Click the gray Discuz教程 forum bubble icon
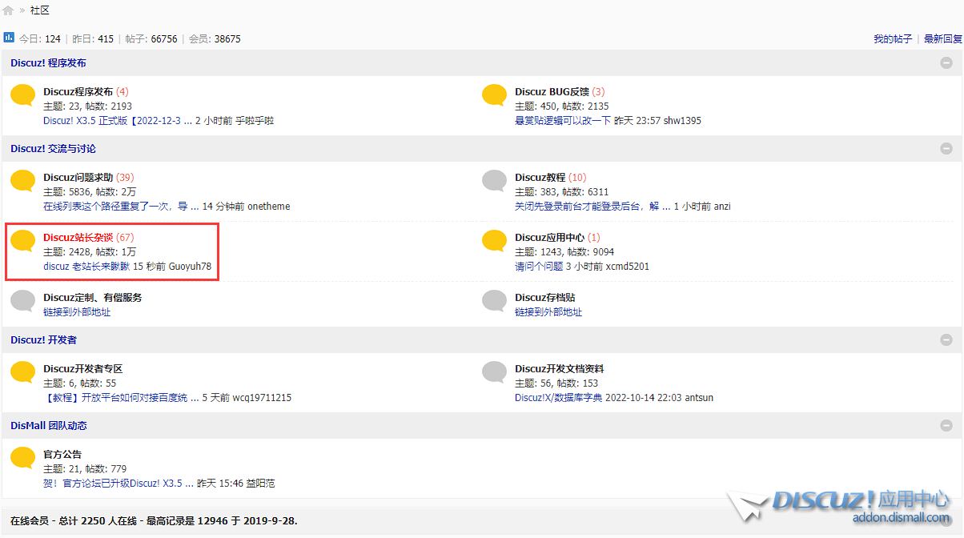964x538 pixels. pyautogui.click(x=494, y=180)
